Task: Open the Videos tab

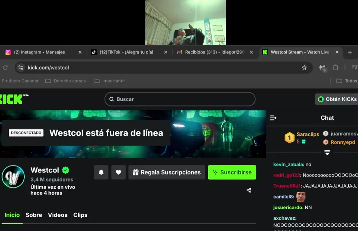Action: coord(58,215)
